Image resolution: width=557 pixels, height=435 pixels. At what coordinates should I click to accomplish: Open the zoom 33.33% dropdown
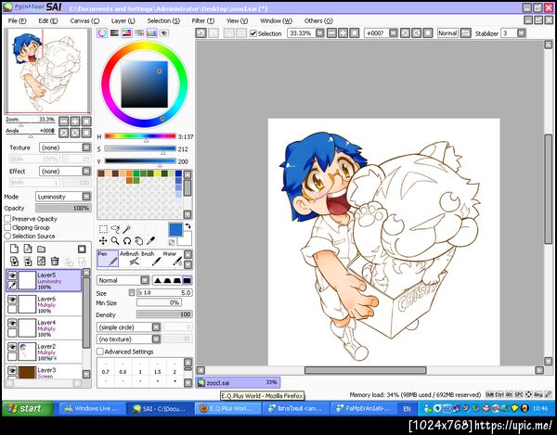320,33
